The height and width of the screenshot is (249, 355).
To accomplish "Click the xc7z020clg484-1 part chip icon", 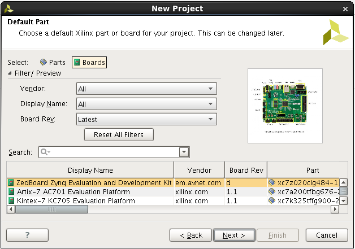I will [x=272, y=182].
